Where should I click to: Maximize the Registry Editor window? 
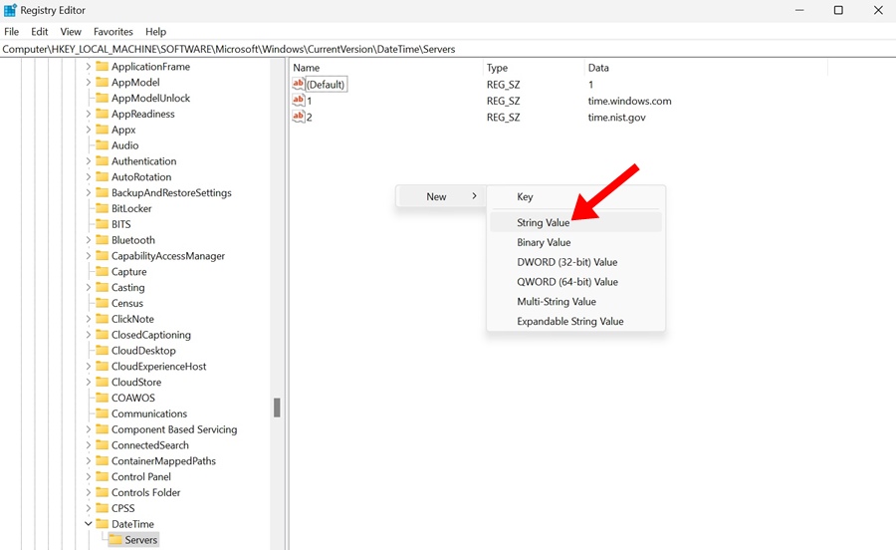(x=838, y=10)
